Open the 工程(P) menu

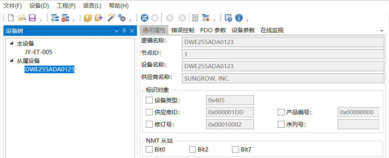tap(66, 6)
